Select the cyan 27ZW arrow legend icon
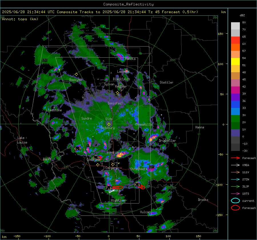The image size is (257, 240). [235, 180]
